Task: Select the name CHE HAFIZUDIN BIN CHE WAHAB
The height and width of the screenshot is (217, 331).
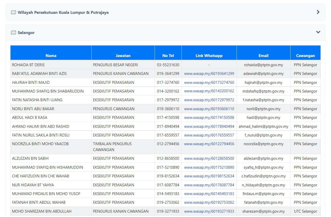Action: pos(40,176)
